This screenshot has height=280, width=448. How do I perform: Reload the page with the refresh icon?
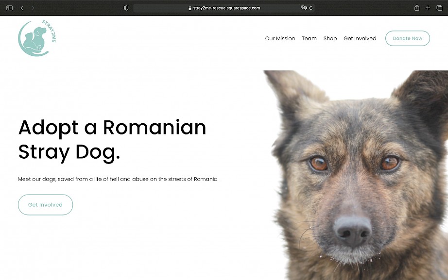pyautogui.click(x=311, y=8)
